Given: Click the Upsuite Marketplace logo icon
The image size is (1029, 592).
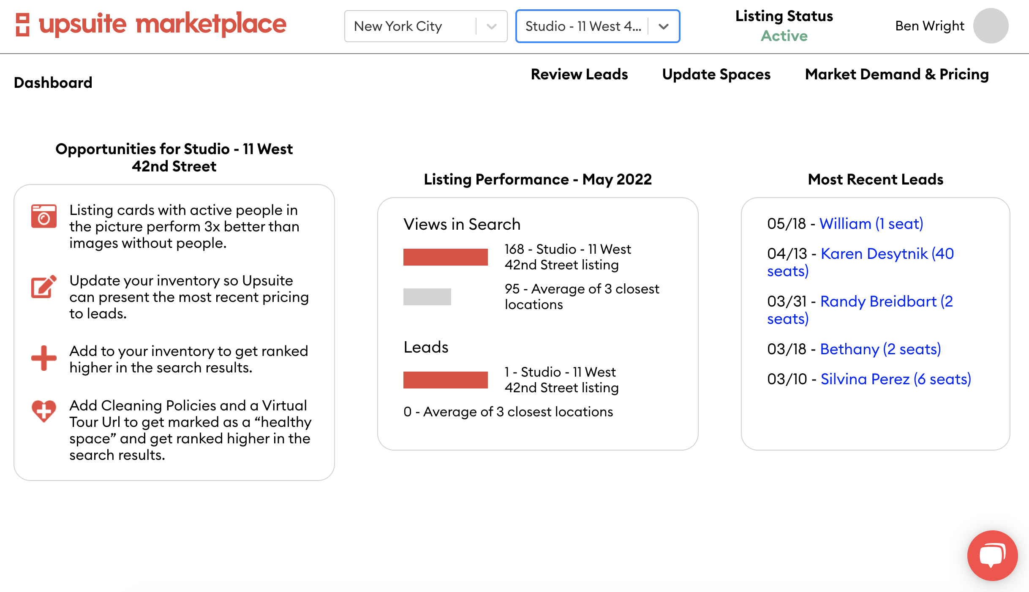Looking at the screenshot, I should click(22, 25).
